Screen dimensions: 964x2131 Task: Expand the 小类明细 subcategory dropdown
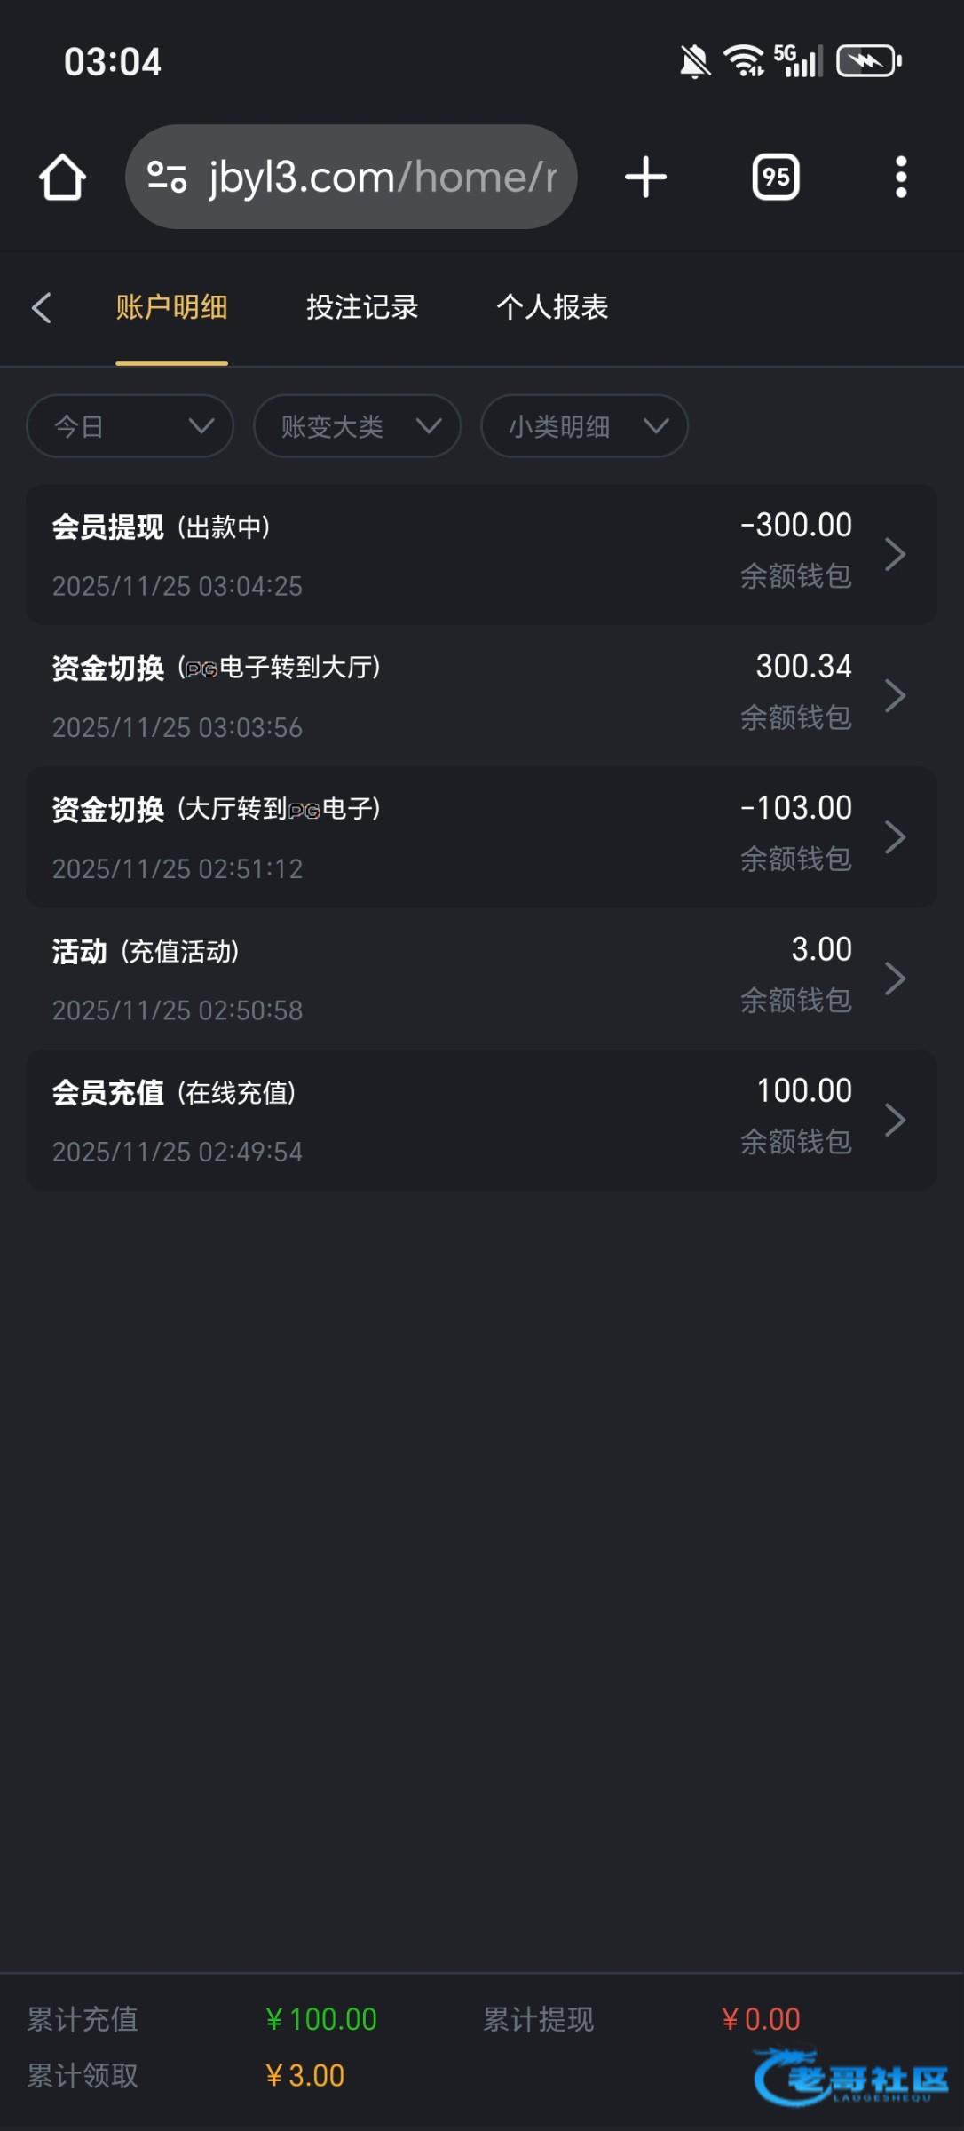[x=584, y=426]
